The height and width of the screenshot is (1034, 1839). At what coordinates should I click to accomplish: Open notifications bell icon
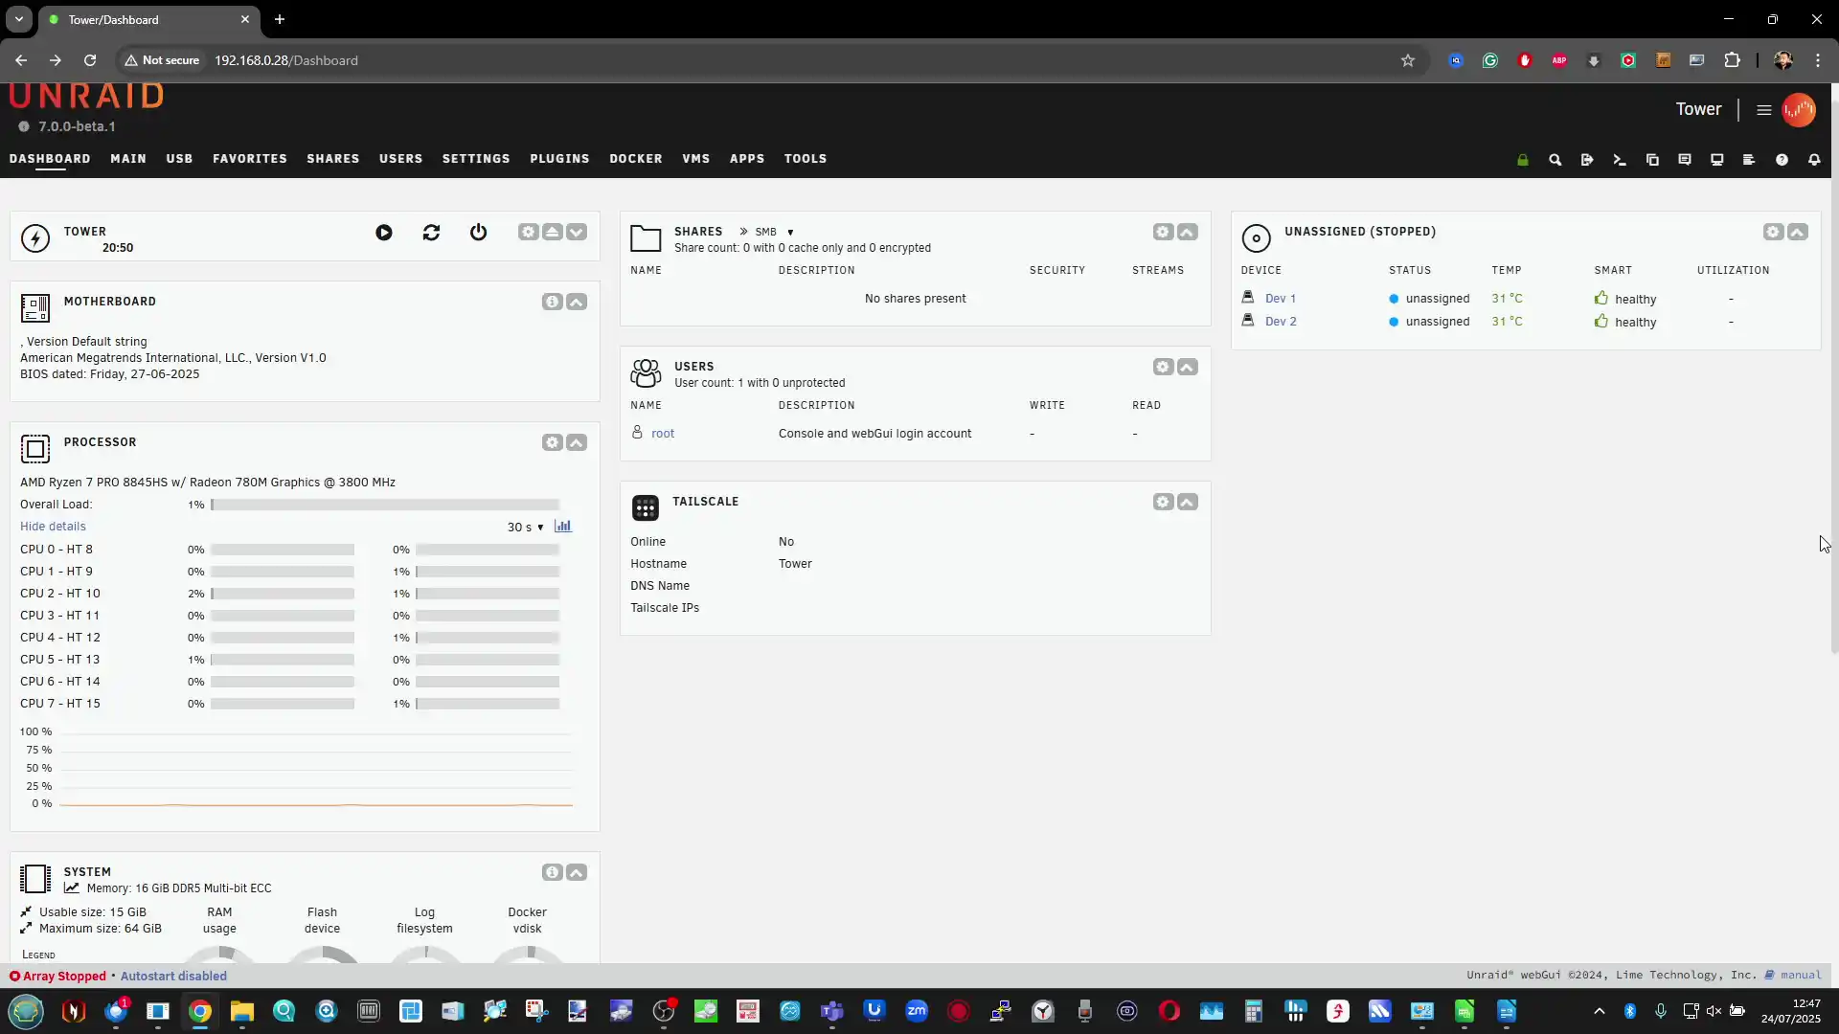coord(1814,160)
